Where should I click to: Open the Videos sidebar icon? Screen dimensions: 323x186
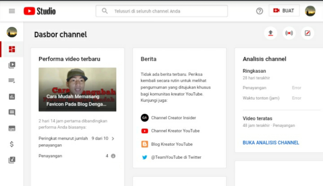[x=12, y=65]
